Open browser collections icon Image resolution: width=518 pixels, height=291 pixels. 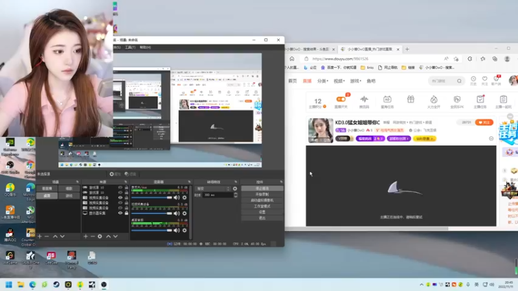click(495, 59)
